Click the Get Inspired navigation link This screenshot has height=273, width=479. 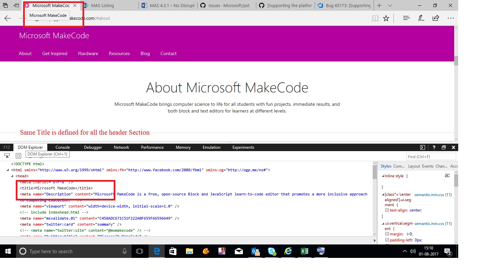[x=55, y=53]
